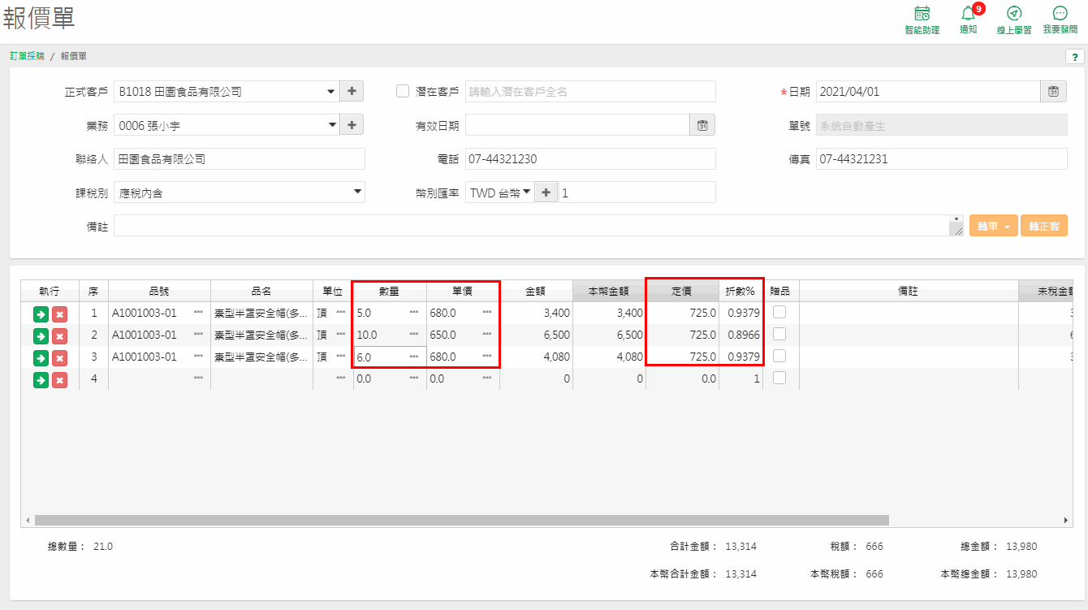Click the 本幣金額 column header
1088x610 pixels.
point(609,291)
